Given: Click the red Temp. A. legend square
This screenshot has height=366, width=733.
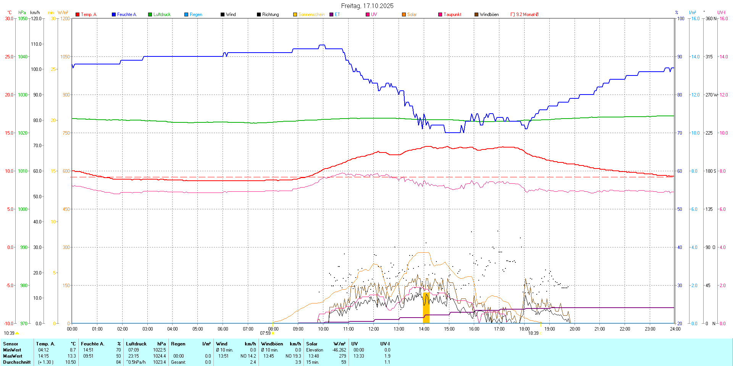Looking at the screenshot, I should point(77,14).
